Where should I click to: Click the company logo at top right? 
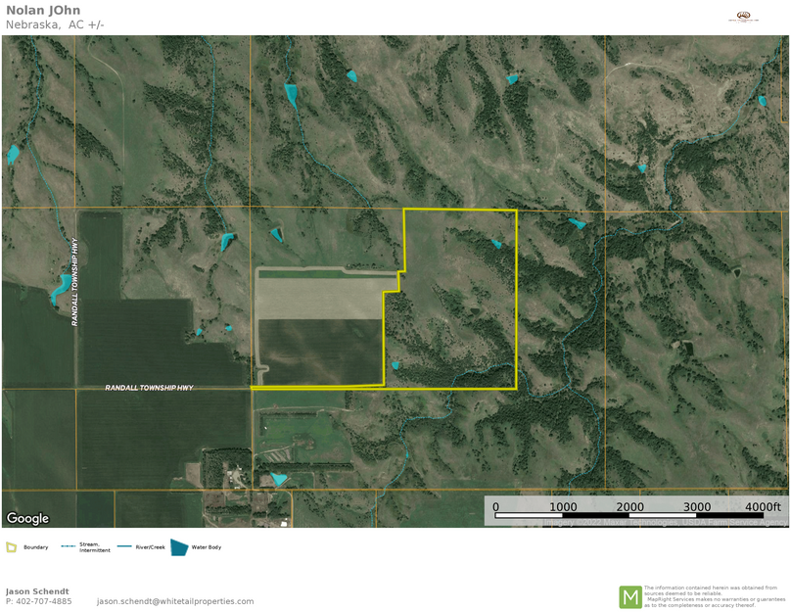[747, 17]
